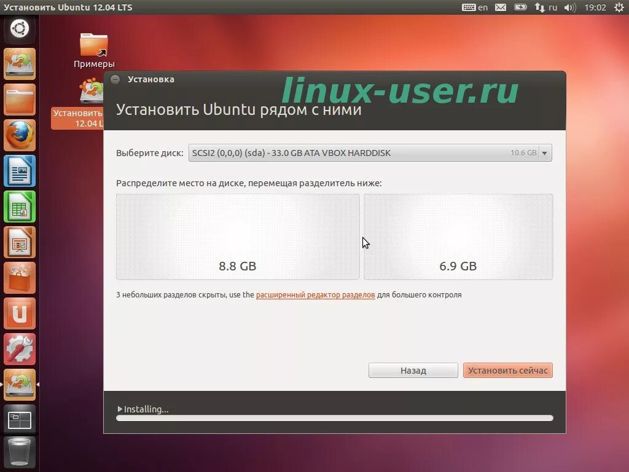Open the расширенный редактор разделов link
Image resolution: width=629 pixels, height=472 pixels.
click(315, 294)
